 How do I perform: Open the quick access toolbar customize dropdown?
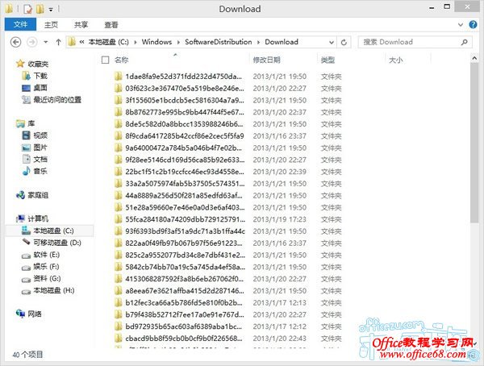click(x=51, y=9)
